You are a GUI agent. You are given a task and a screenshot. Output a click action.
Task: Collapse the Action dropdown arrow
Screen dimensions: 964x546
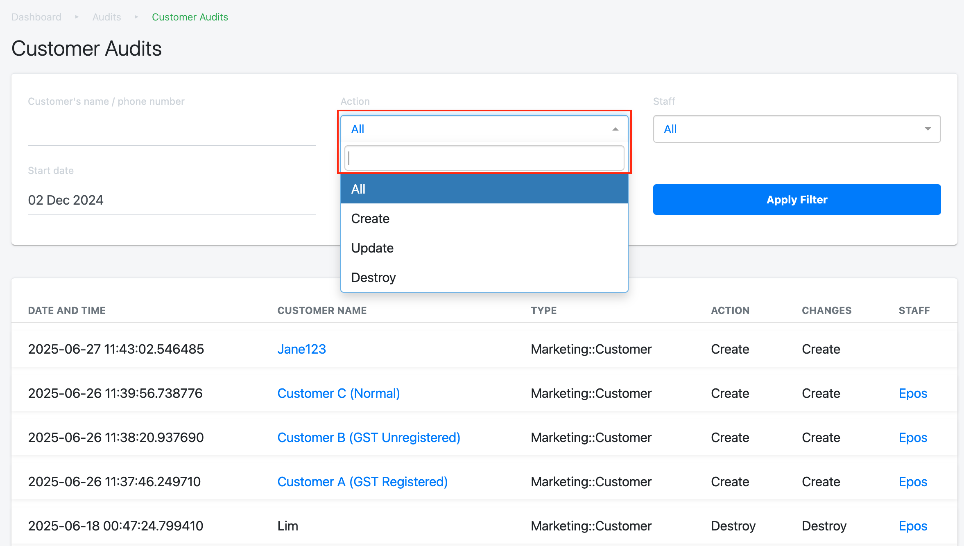pyautogui.click(x=615, y=129)
